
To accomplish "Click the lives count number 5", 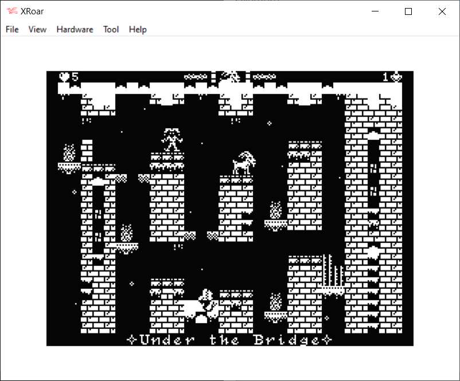I will point(75,76).
